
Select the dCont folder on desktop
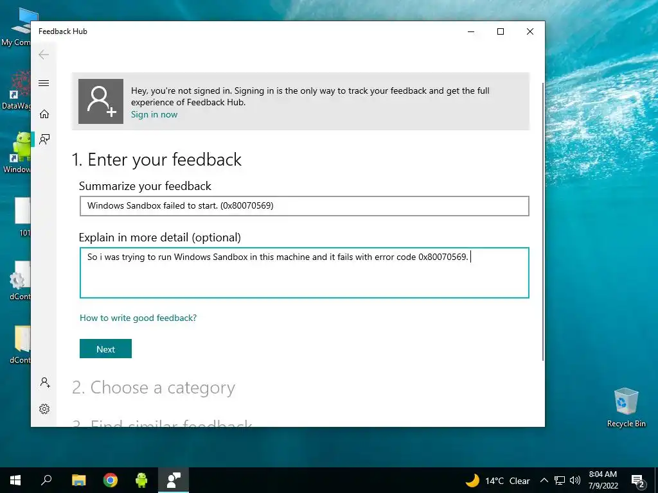20,344
